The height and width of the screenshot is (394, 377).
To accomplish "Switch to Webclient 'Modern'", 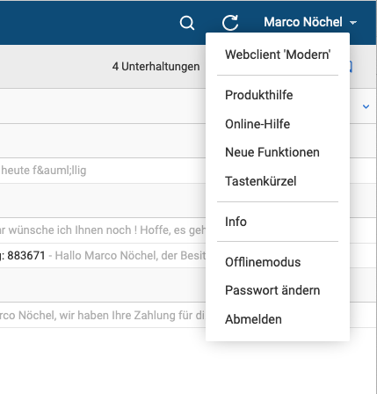I will (278, 55).
